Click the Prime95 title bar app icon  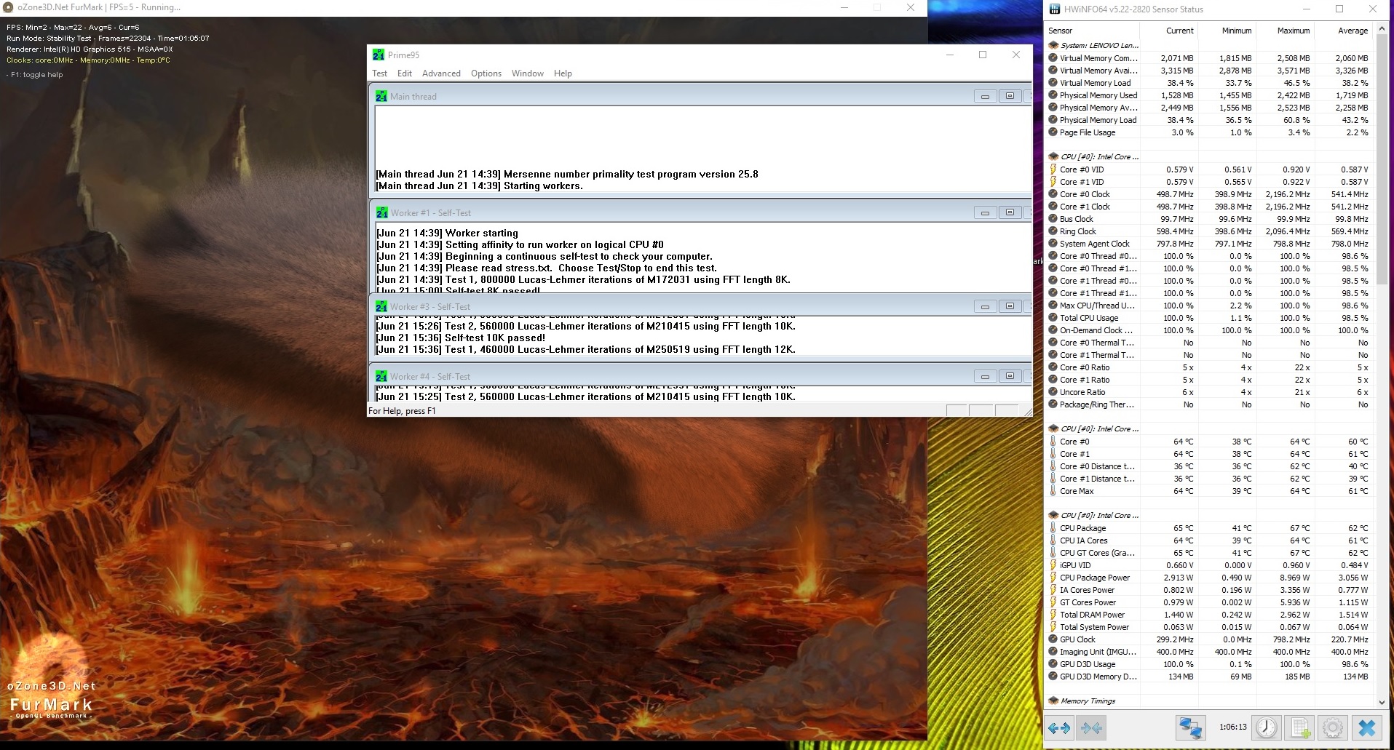coord(379,55)
